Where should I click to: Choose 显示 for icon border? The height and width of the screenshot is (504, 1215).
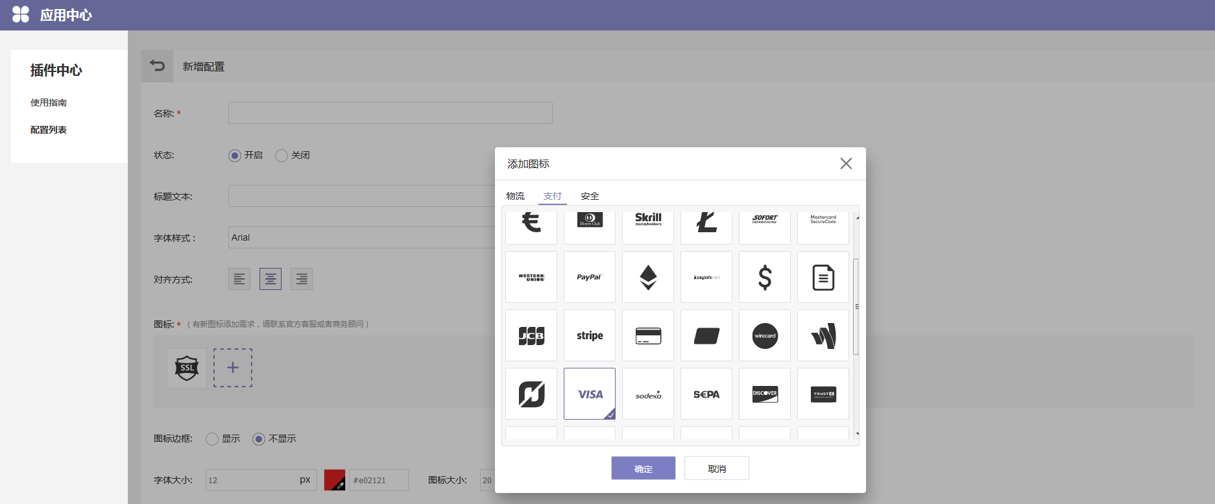[x=212, y=439]
